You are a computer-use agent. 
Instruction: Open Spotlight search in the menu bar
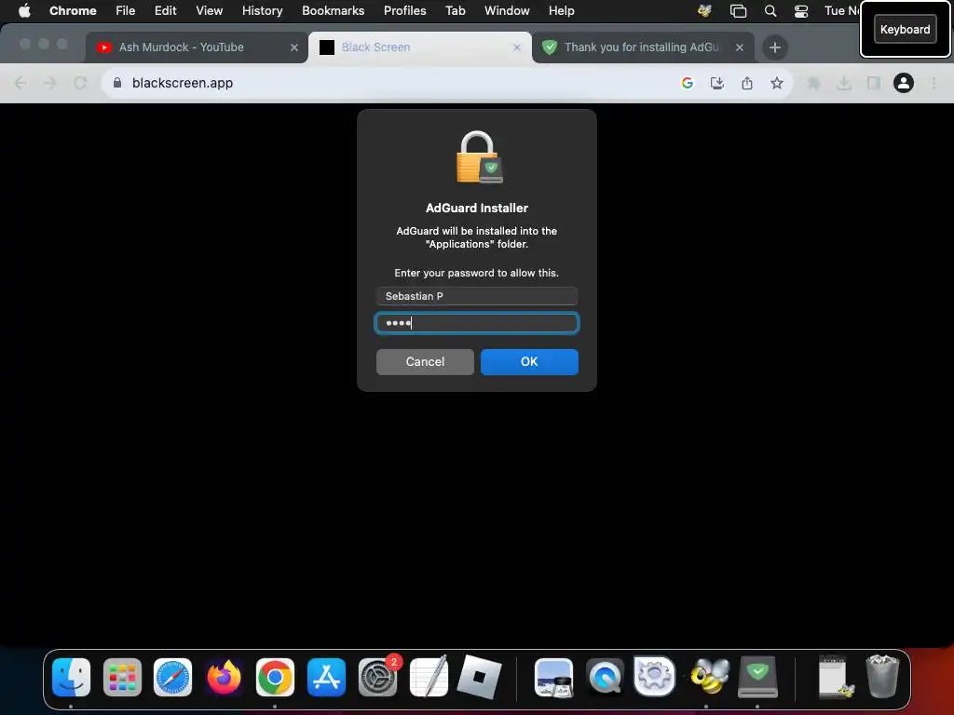(770, 10)
